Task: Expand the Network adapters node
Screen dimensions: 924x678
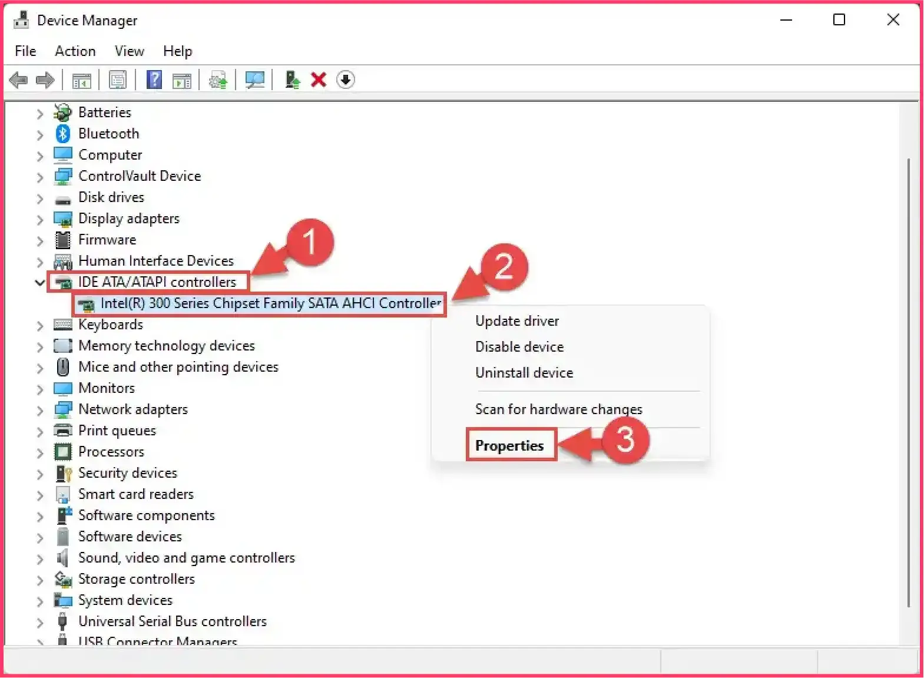Action: point(39,410)
